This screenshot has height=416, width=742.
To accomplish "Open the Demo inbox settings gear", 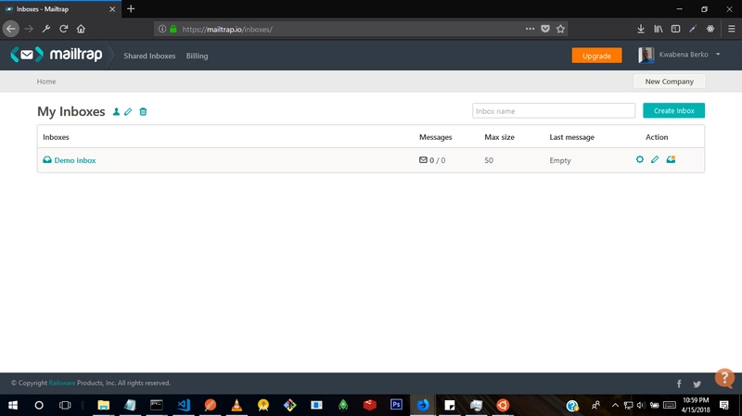I will click(639, 160).
